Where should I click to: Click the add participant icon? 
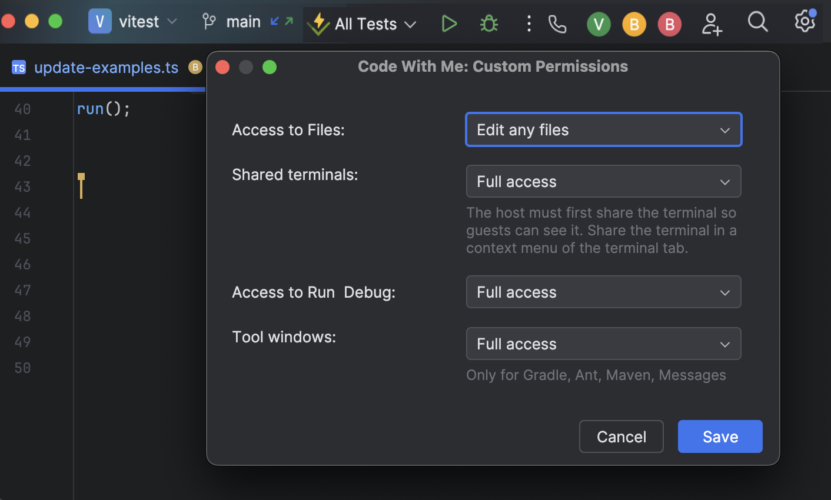(712, 24)
